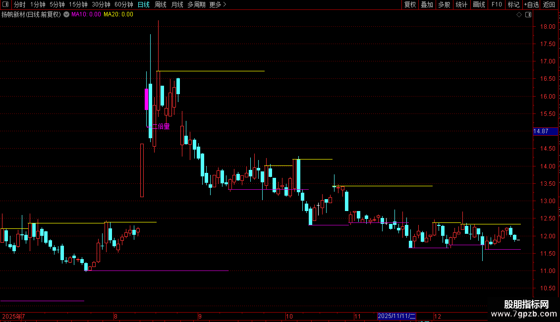Click the 统计 statistics button

[461, 4]
